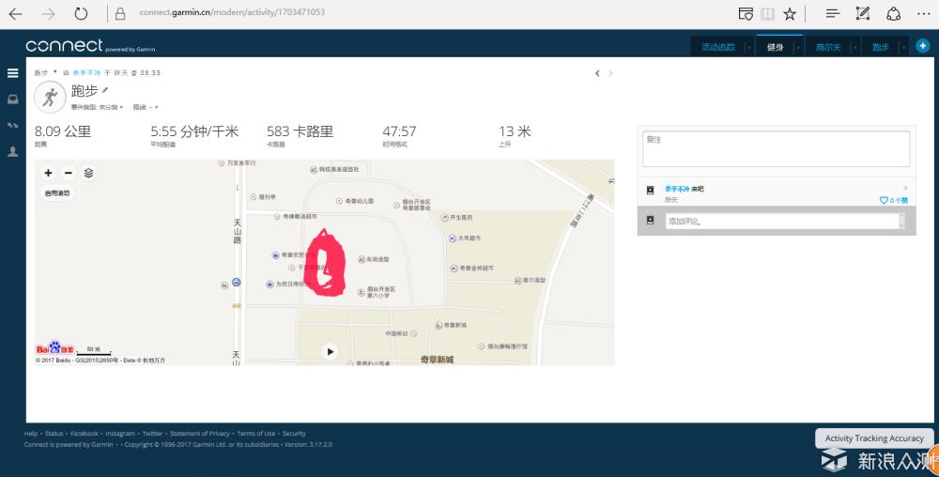Click the blue plus icon in header

(923, 46)
